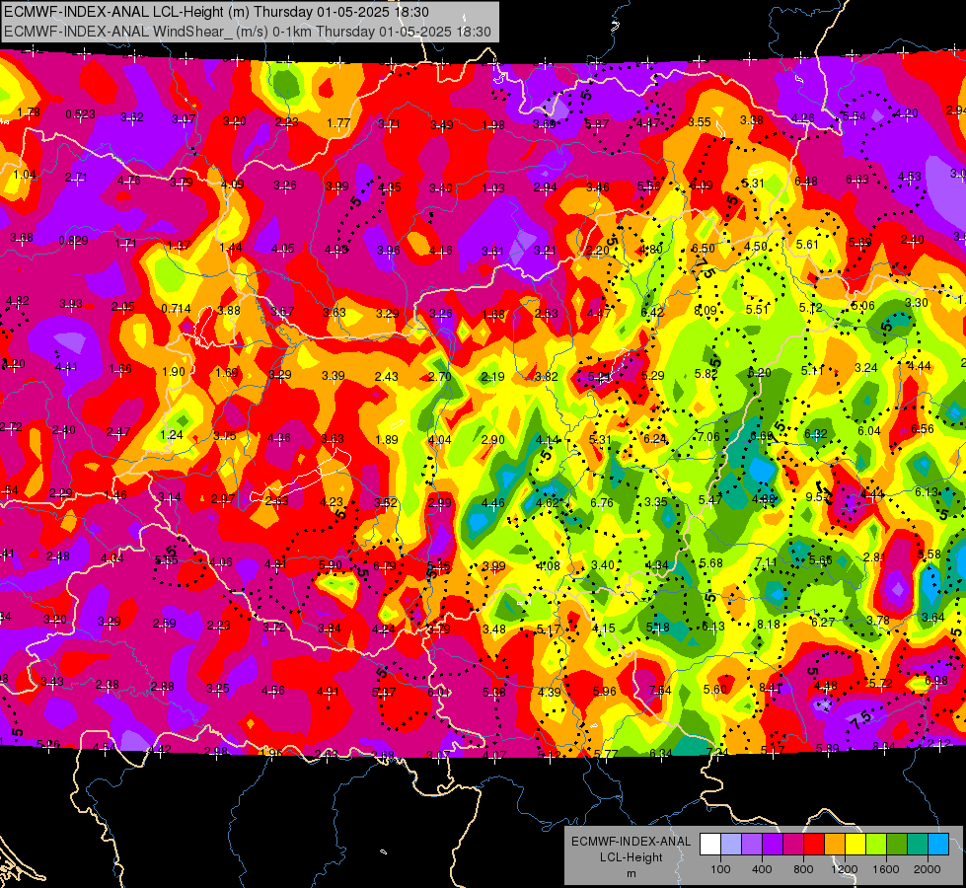Click the wind shear value 3.30

point(917,303)
